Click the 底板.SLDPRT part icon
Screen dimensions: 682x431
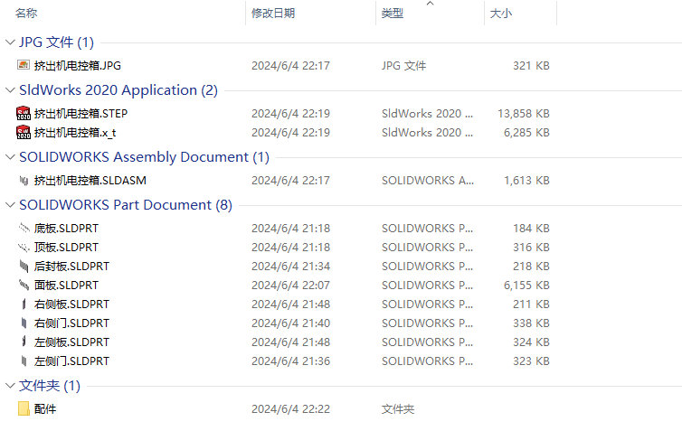[24, 228]
